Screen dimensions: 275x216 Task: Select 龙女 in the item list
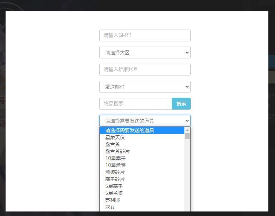pyautogui.click(x=110, y=207)
